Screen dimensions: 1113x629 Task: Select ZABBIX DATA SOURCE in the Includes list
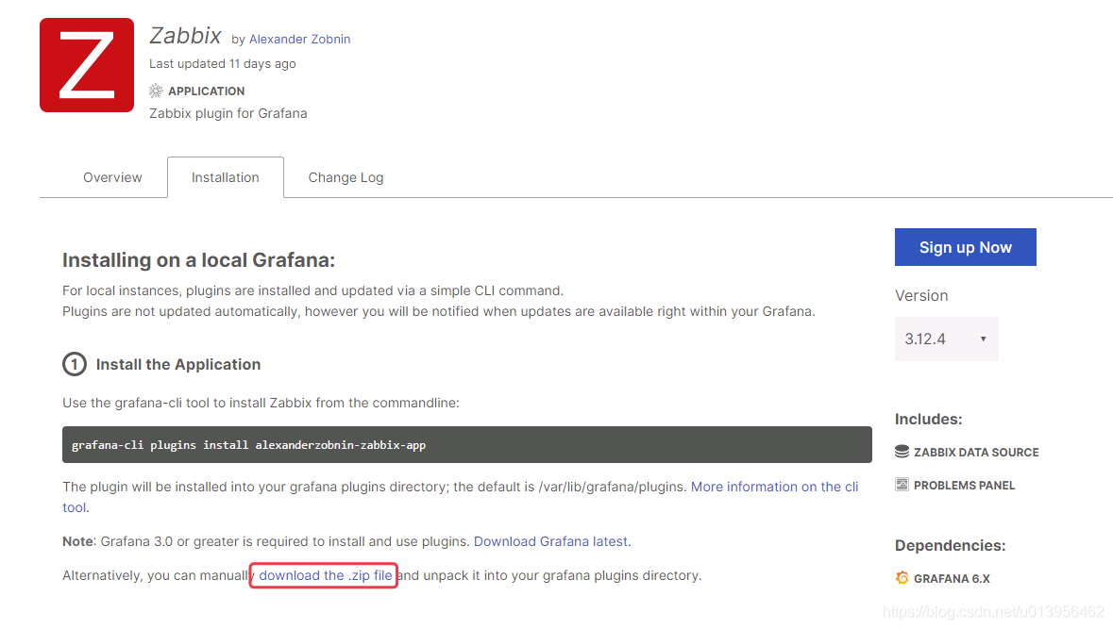coord(976,453)
